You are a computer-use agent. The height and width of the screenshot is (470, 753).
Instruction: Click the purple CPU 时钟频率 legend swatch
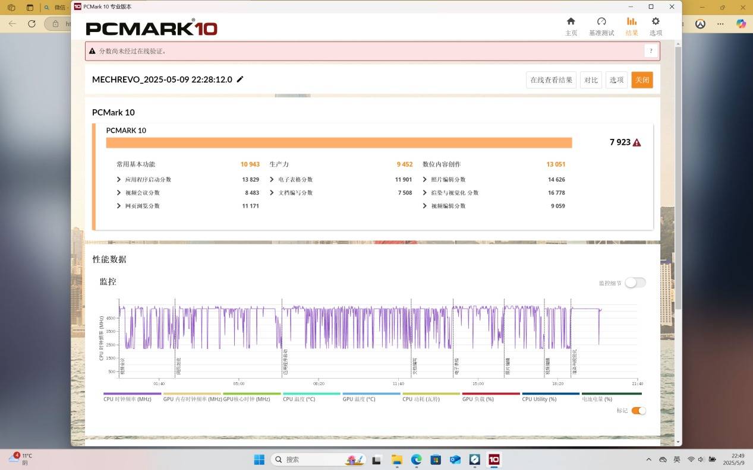click(132, 393)
